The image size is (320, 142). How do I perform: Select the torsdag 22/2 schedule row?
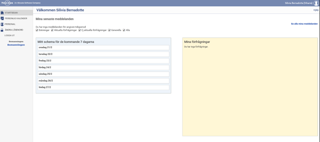(x=104, y=54)
